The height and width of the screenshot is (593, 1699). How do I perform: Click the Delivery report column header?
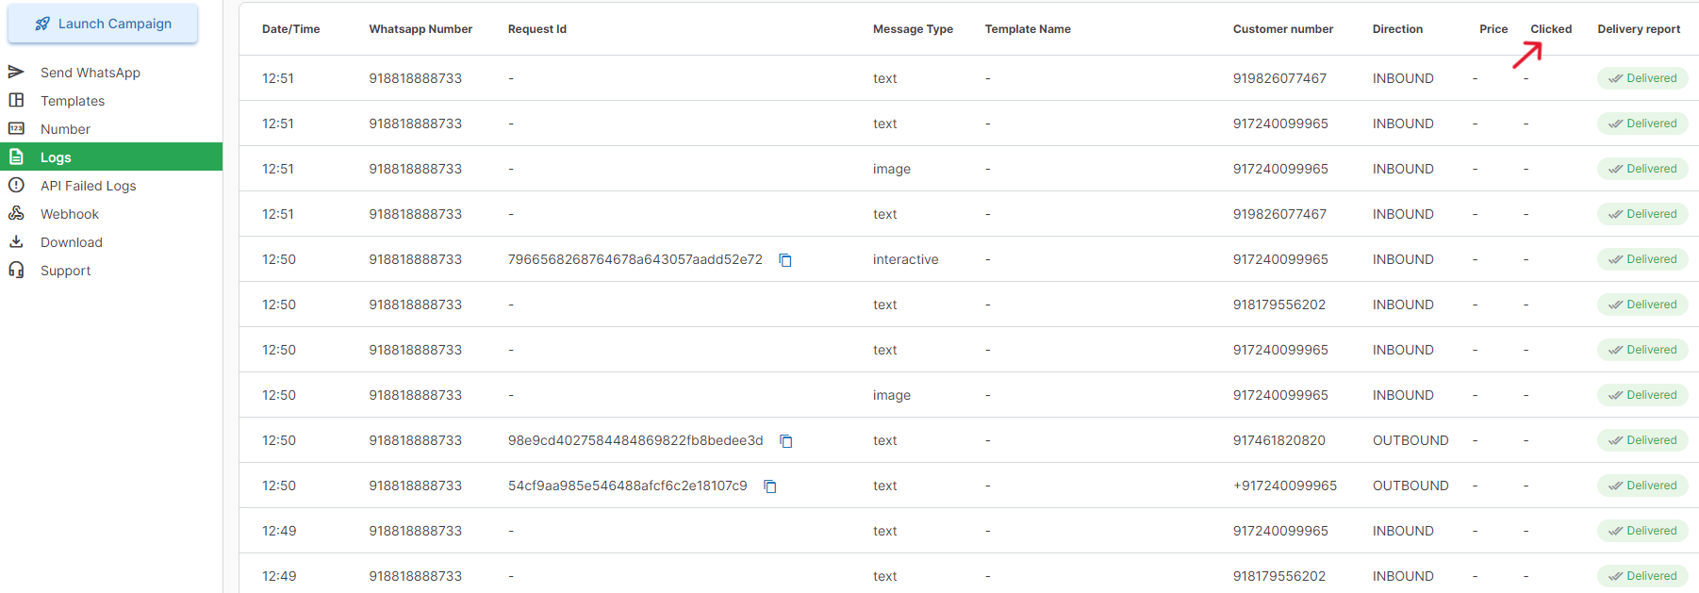point(1639,29)
